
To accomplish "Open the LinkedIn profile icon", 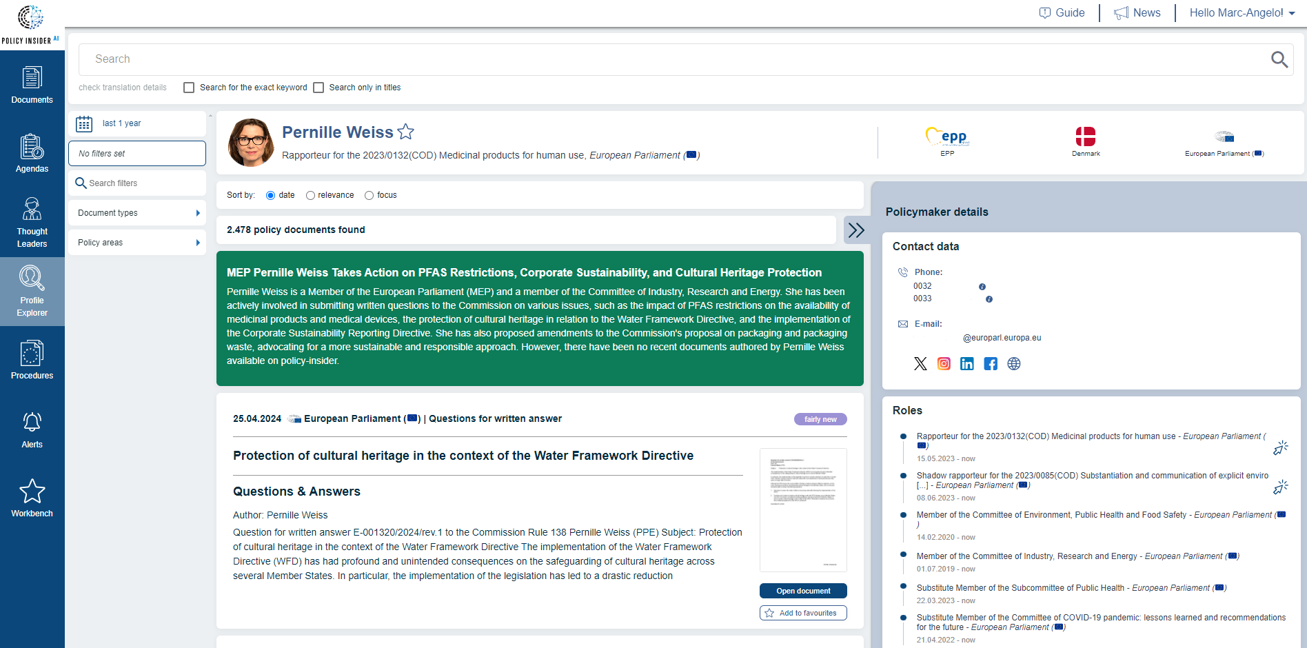I will click(x=967, y=364).
